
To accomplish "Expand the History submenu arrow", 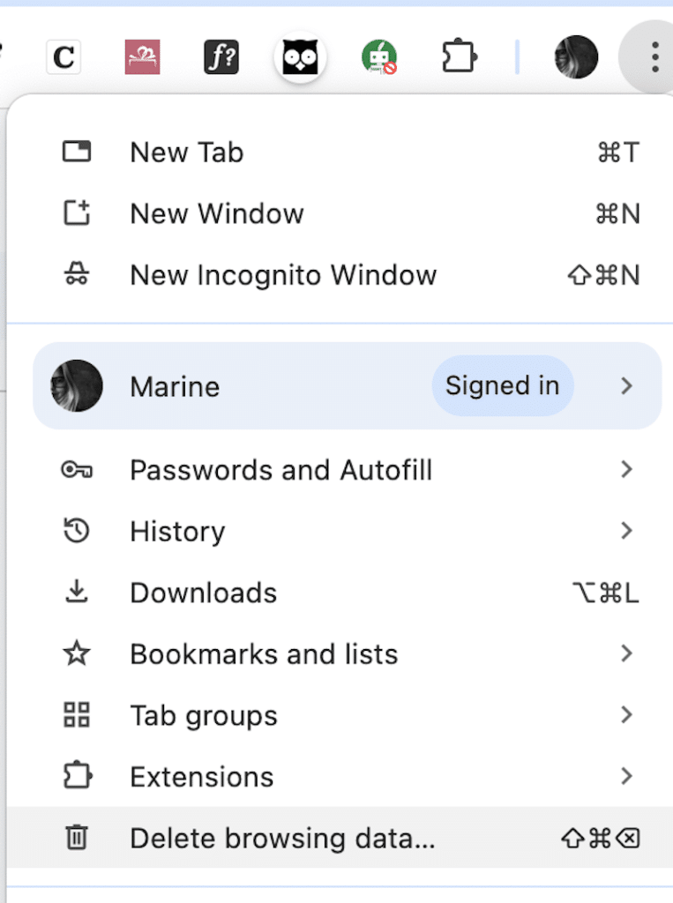I will pyautogui.click(x=627, y=530).
